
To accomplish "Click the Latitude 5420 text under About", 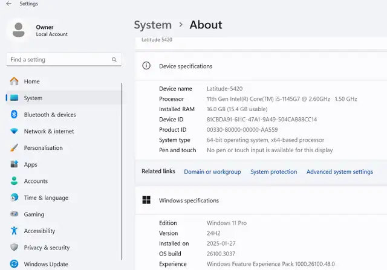I will click(157, 40).
